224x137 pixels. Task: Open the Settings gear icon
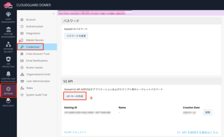pyautogui.click(x=8, y=89)
